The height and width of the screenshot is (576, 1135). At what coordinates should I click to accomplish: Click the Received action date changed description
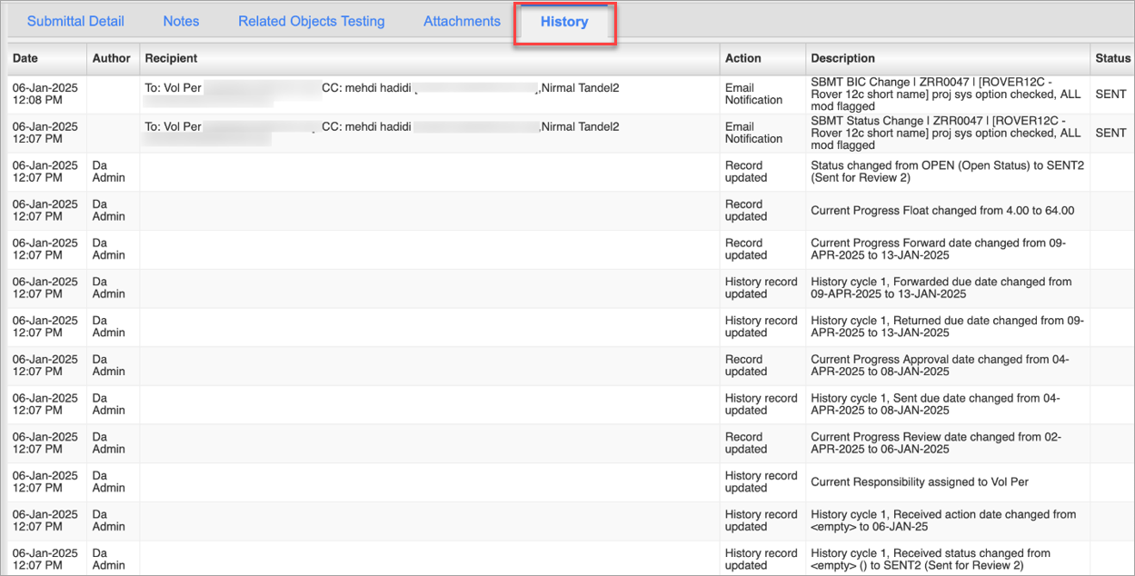click(943, 521)
